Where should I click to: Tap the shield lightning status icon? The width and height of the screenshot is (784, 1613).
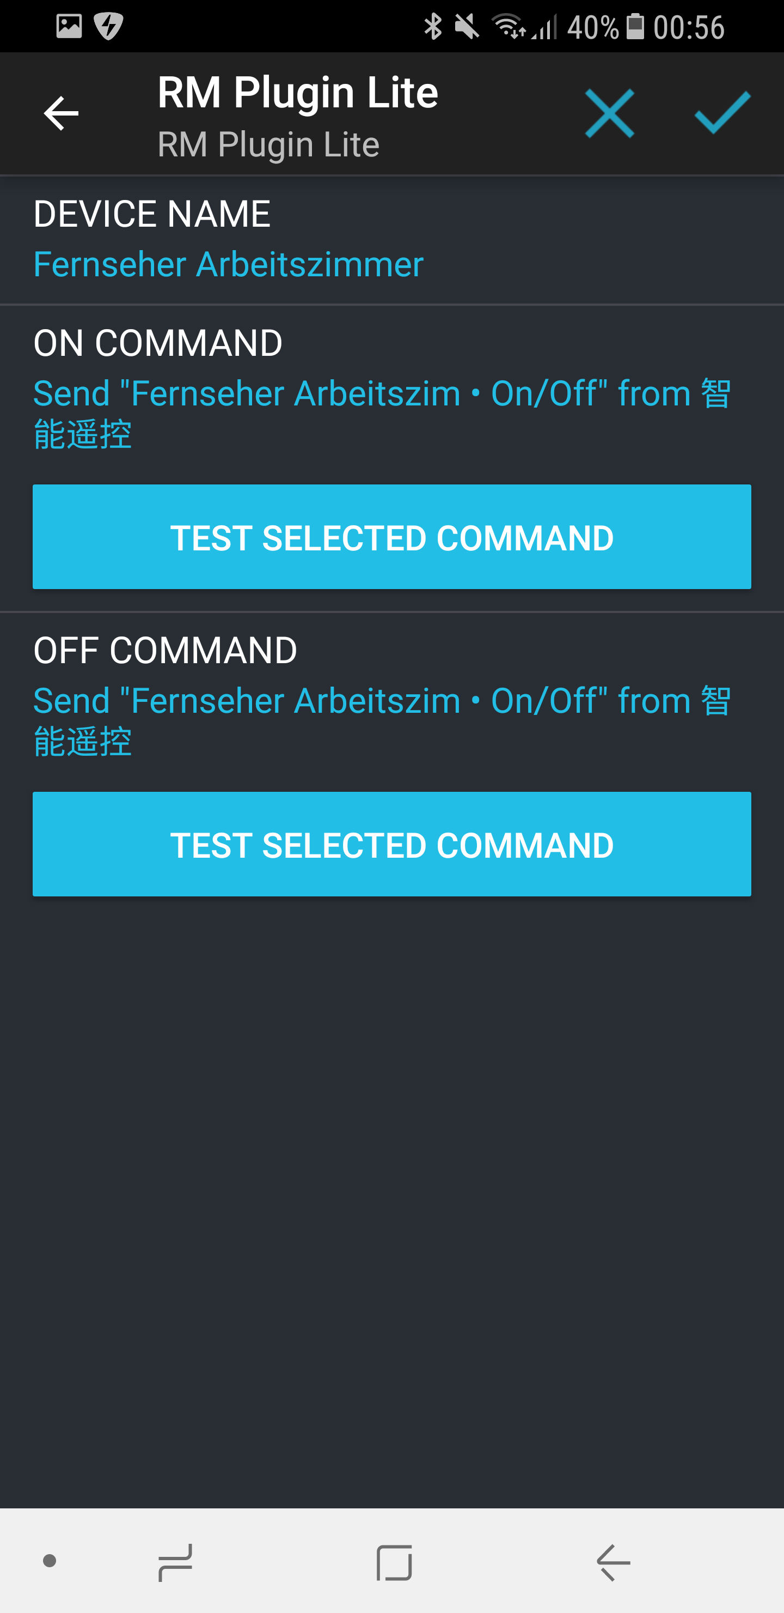click(x=108, y=26)
